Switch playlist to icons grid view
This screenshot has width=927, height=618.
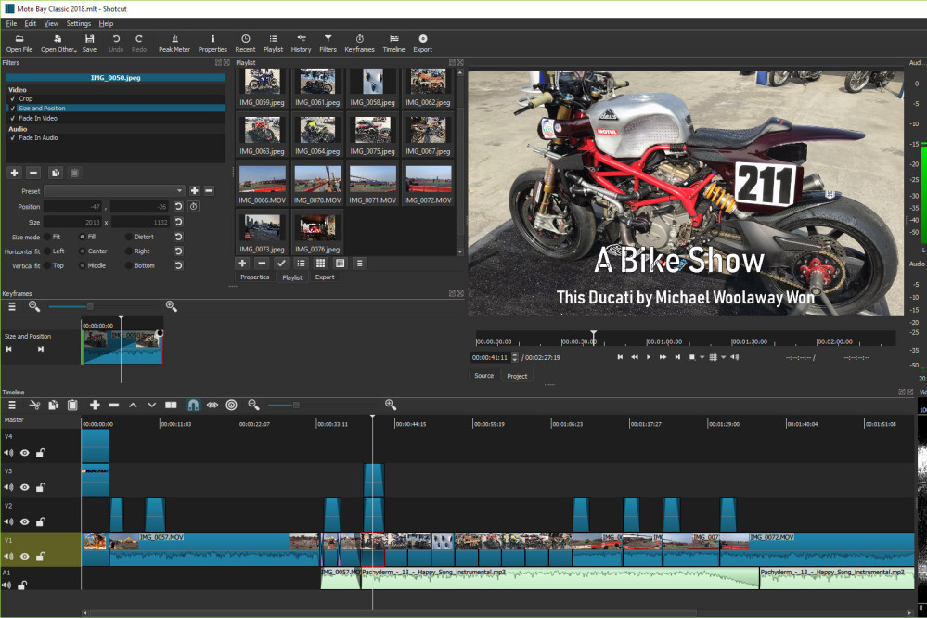click(x=320, y=264)
